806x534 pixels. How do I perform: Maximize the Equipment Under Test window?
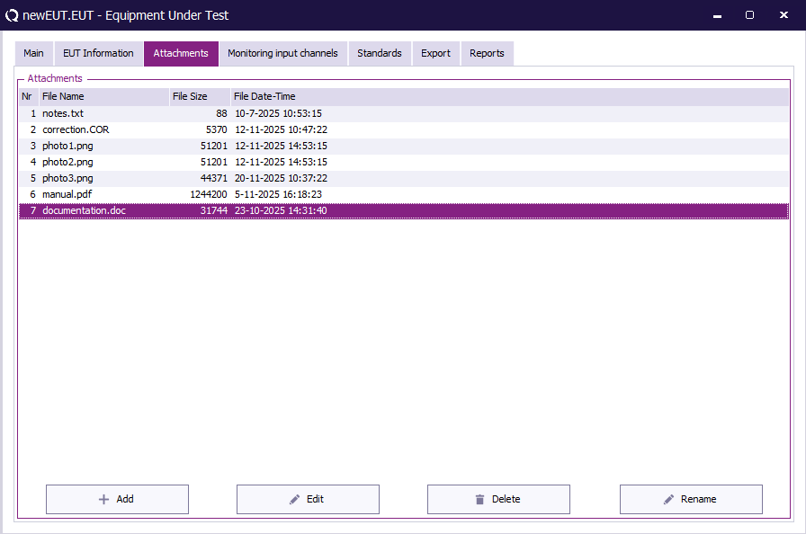749,15
